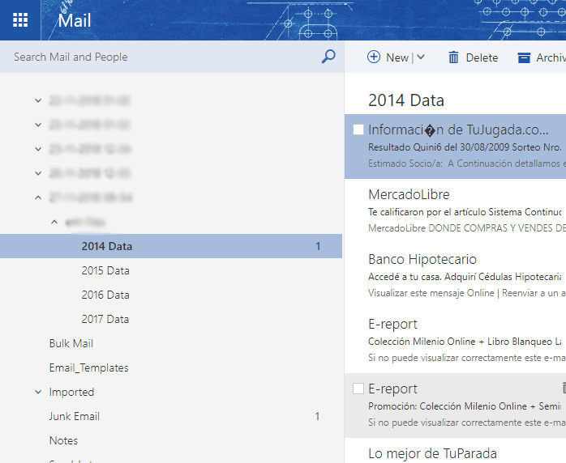The image size is (566, 463).
Task: Click Accedé a tu casa subject line
Action: pos(465,277)
